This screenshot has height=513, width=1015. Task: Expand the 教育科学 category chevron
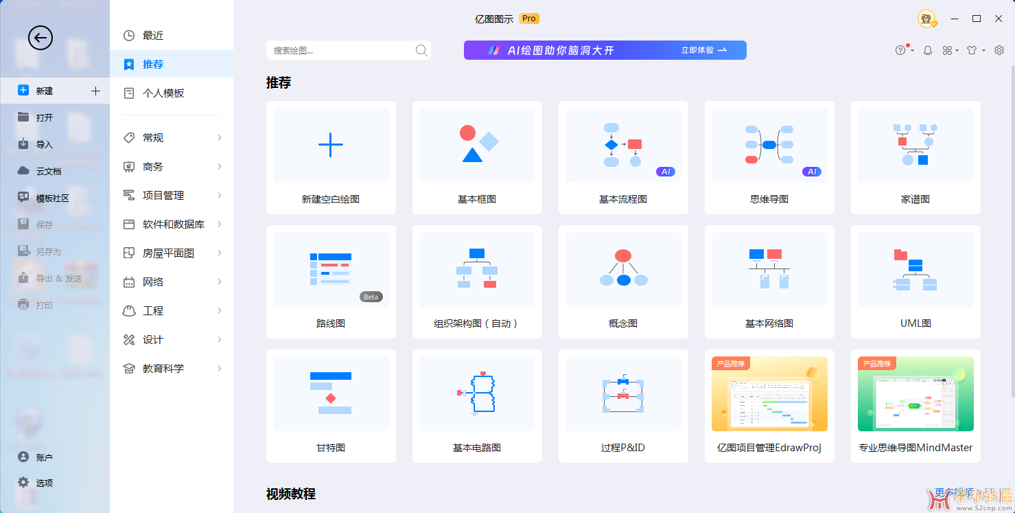(220, 369)
